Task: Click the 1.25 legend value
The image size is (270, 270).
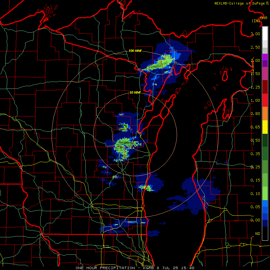Action: click(255, 87)
